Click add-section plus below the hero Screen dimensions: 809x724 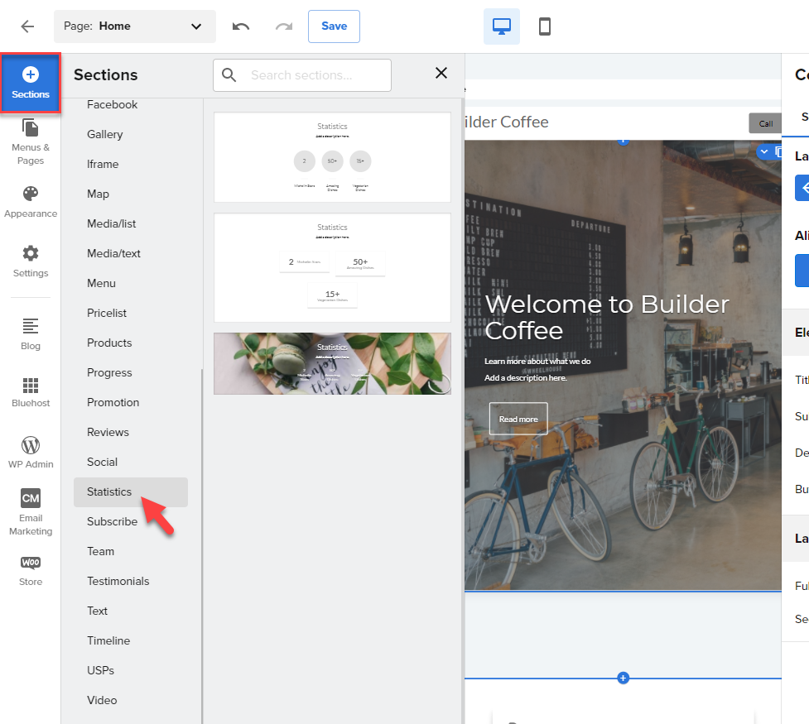623,678
